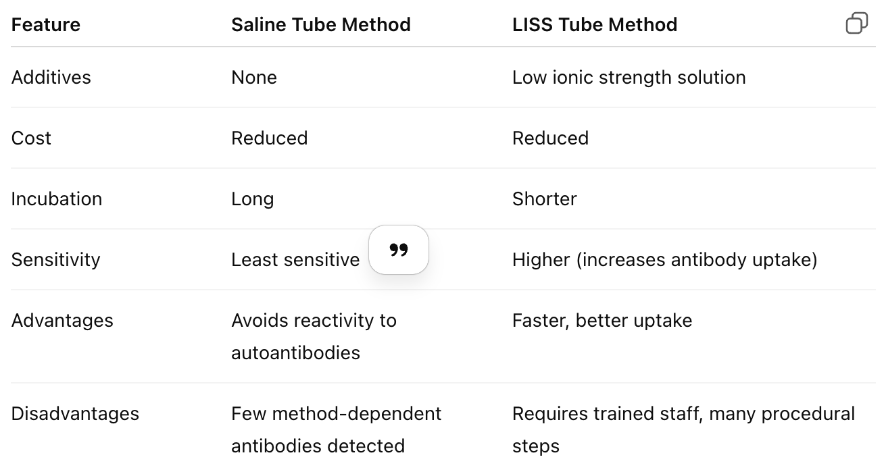The image size is (884, 474).
Task: Click the 'Long' incubation cell
Action: 253,199
